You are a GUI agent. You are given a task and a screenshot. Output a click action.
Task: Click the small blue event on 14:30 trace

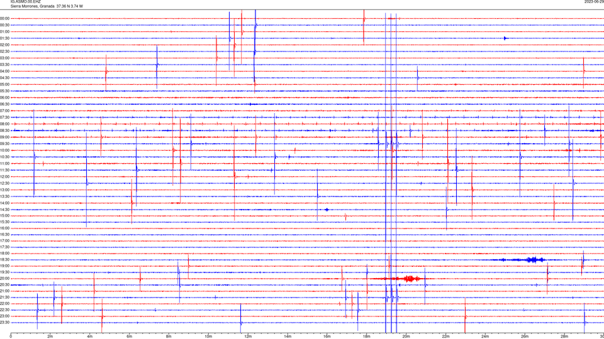(x=327, y=210)
